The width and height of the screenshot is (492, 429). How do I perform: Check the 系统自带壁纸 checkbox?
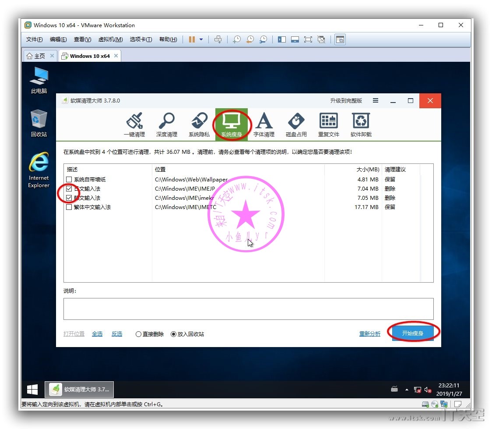(x=69, y=179)
